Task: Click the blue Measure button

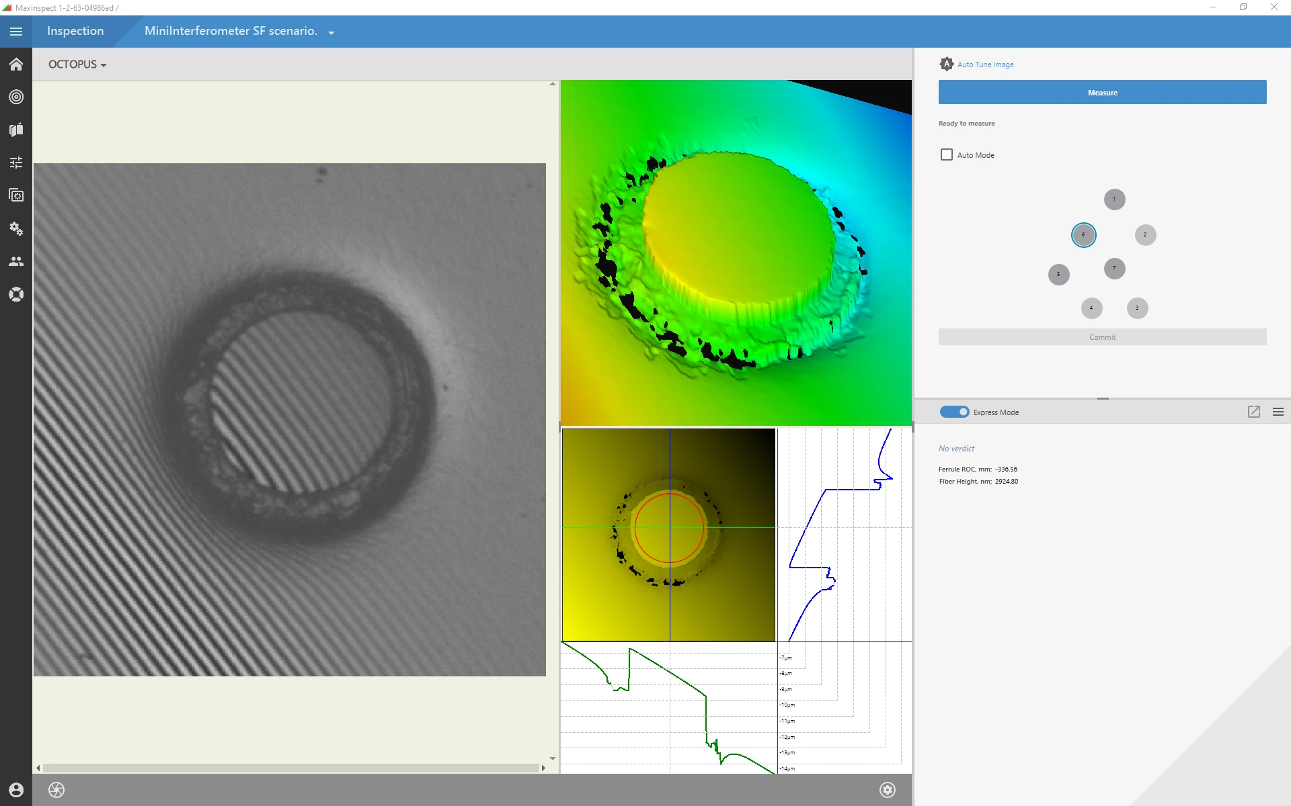Action: (x=1102, y=93)
